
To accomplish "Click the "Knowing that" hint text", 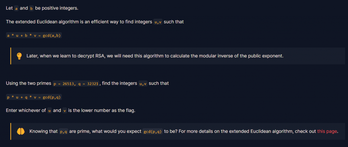I will point(43,131).
